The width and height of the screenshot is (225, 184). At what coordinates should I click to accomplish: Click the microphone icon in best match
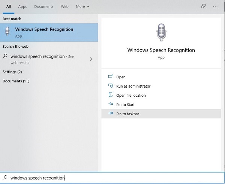[x=7, y=31]
